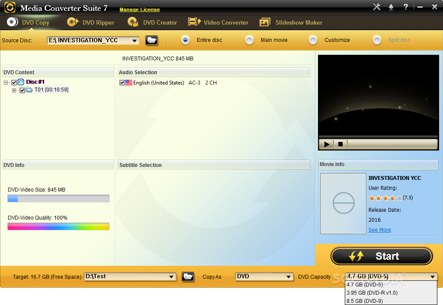The image size is (443, 305).
Task: Click the INVESTIGATION_YCC 845 MB heading
Action: (157, 59)
